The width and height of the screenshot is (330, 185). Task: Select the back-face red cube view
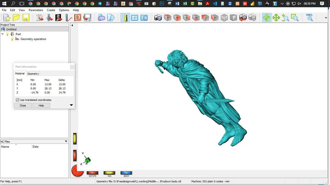[x=205, y=18]
